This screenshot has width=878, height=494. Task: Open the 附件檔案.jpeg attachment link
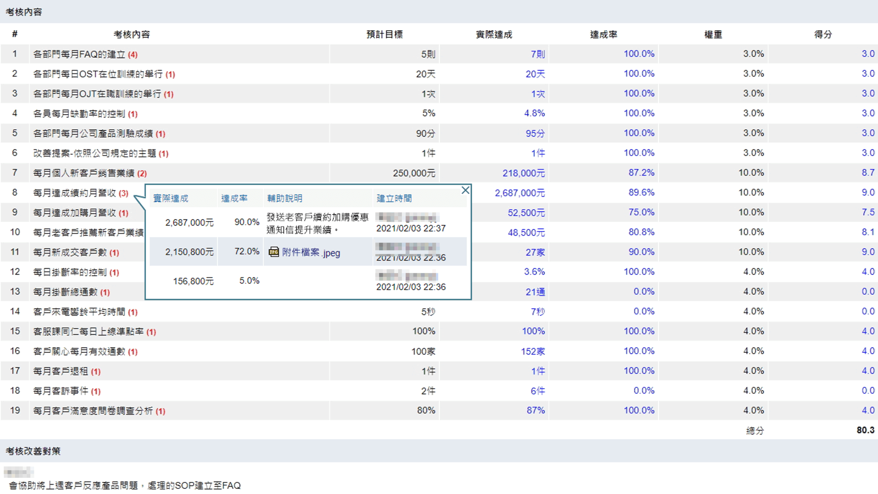311,253
